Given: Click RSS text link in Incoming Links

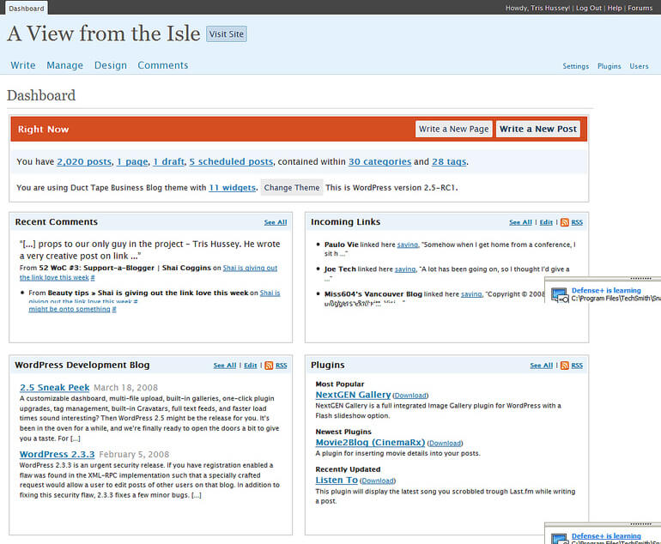Looking at the screenshot, I should pos(577,222).
